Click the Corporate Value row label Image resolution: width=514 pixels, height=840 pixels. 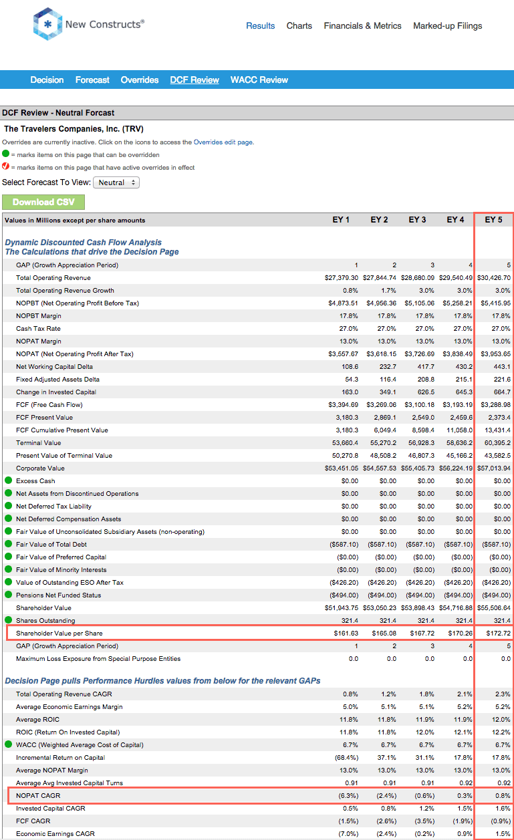pos(41,468)
